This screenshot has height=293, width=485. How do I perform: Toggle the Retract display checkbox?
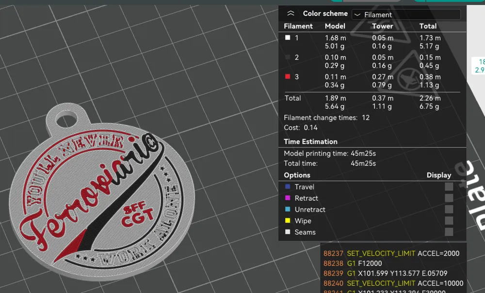pyautogui.click(x=449, y=198)
